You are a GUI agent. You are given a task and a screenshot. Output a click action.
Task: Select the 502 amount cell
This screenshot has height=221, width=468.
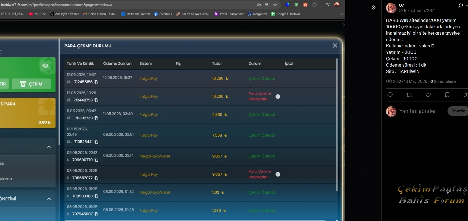pyautogui.click(x=218, y=192)
